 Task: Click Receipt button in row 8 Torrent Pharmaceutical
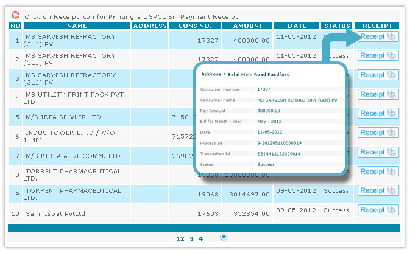point(378,172)
